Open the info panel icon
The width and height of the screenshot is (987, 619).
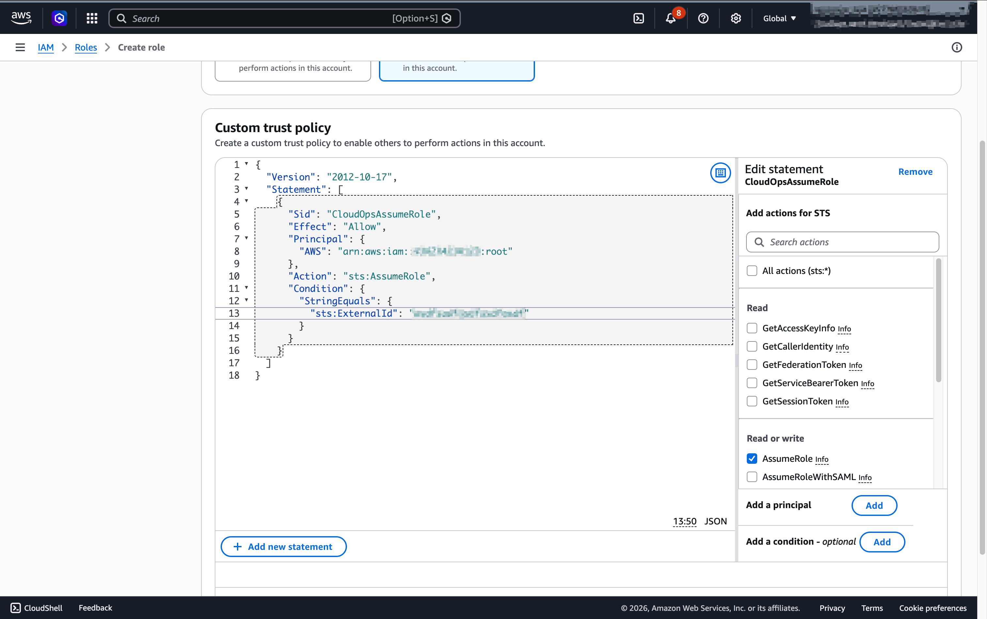[957, 48]
